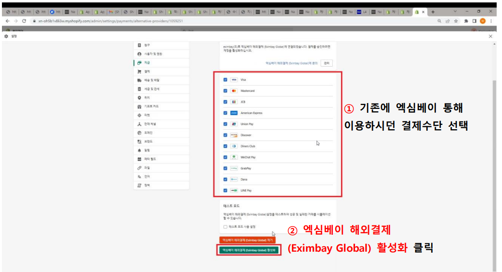Screen dimensions: 502x272
Task: Open the 위치 location pin icon
Action: (x=139, y=98)
